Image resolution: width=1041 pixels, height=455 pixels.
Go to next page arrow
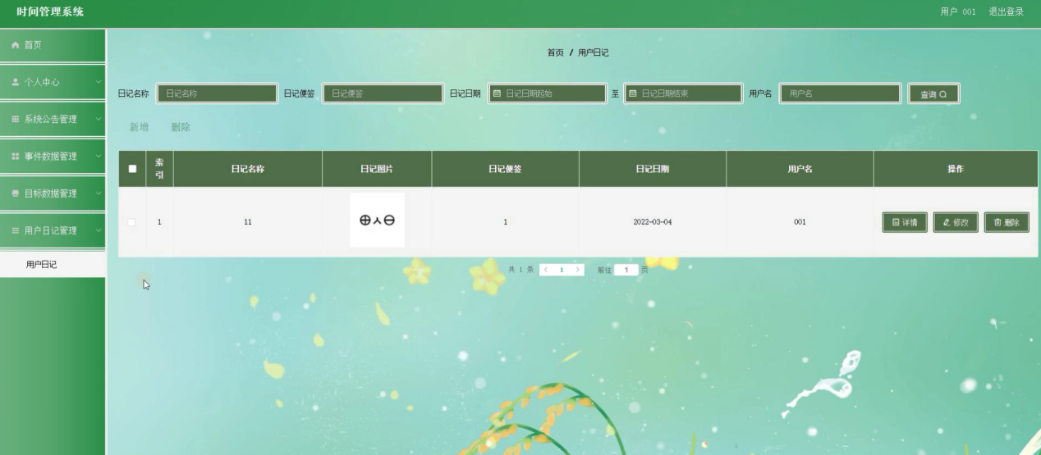click(577, 270)
